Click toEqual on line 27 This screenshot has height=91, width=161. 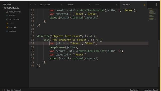pos(78,18)
